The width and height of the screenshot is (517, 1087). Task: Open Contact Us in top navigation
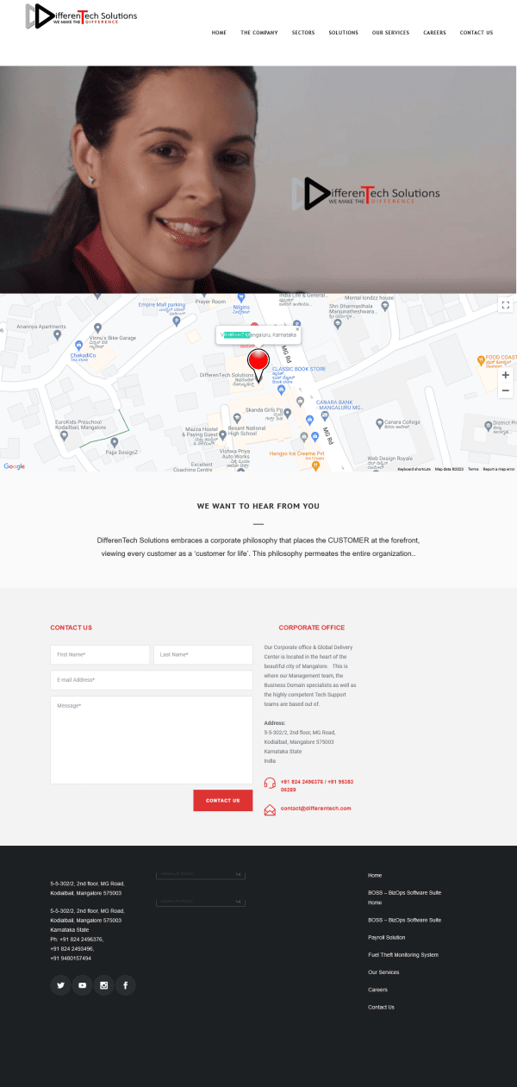click(x=477, y=33)
